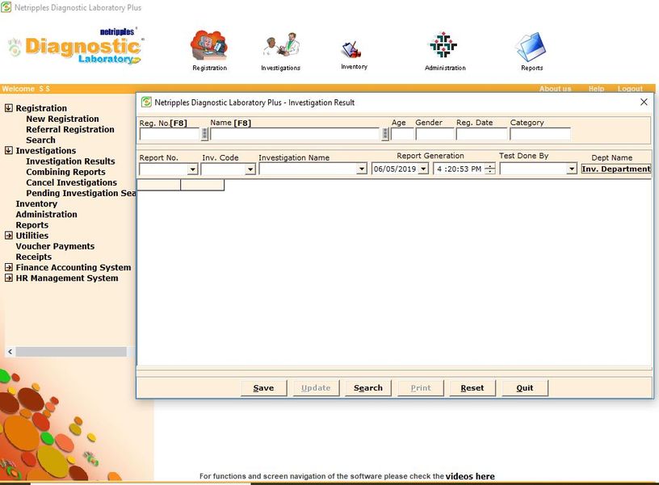The width and height of the screenshot is (659, 485).
Task: Click the Name lookup button
Action: coord(385,134)
